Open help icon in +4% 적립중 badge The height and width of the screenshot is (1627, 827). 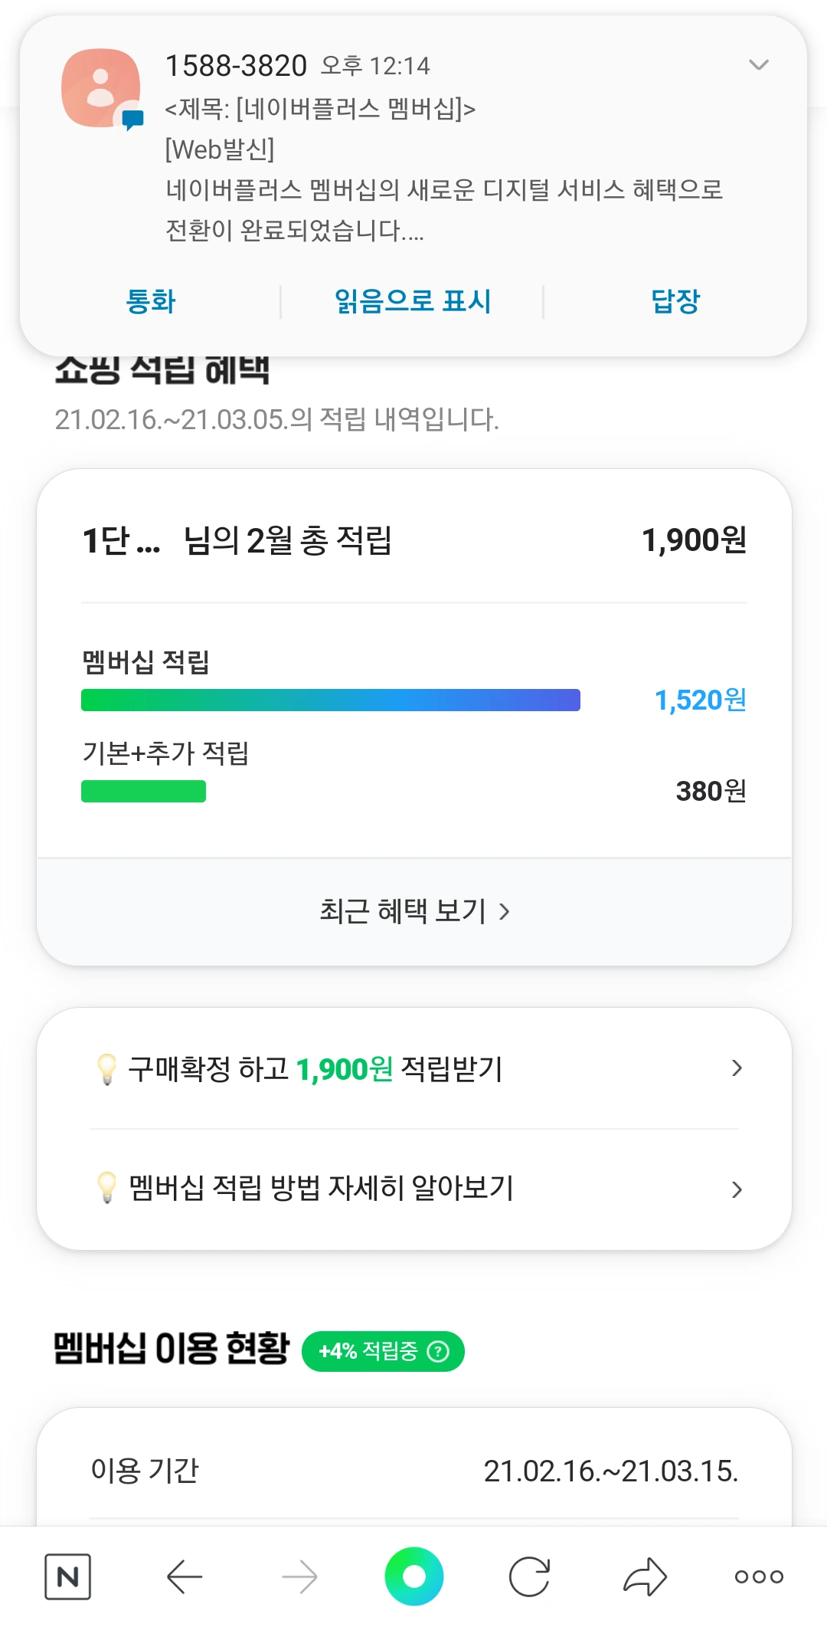coord(438,1351)
